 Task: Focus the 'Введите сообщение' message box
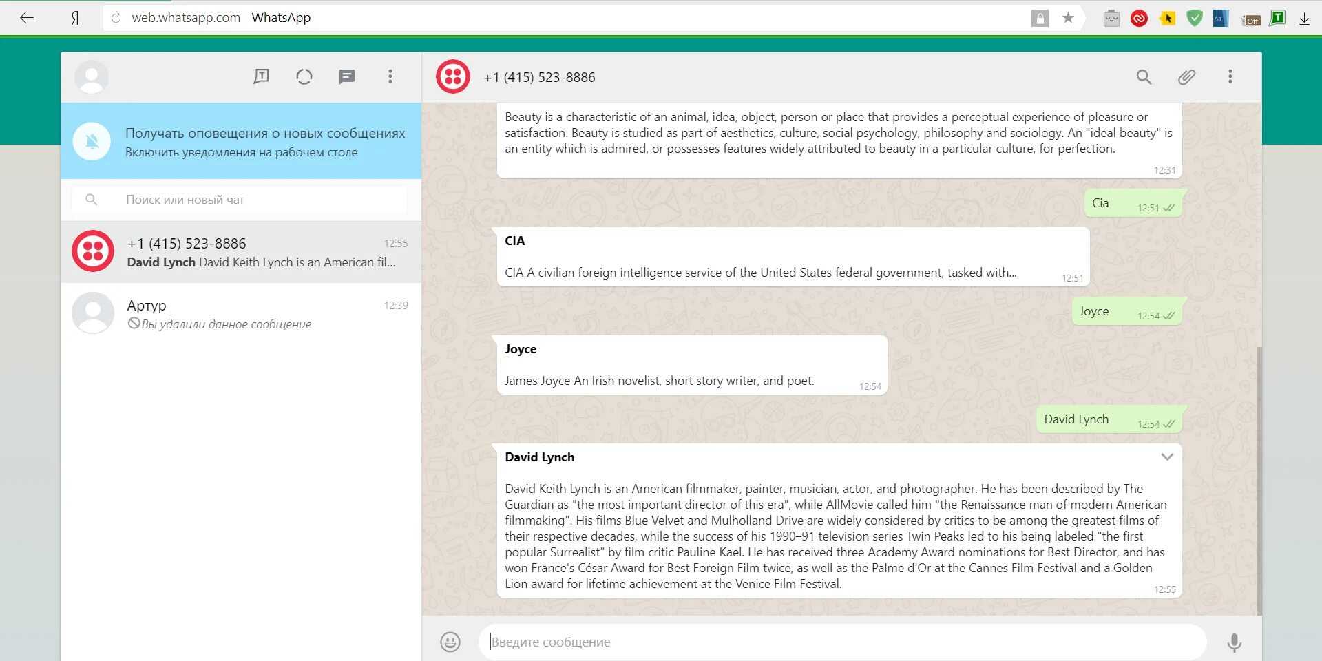point(843,642)
